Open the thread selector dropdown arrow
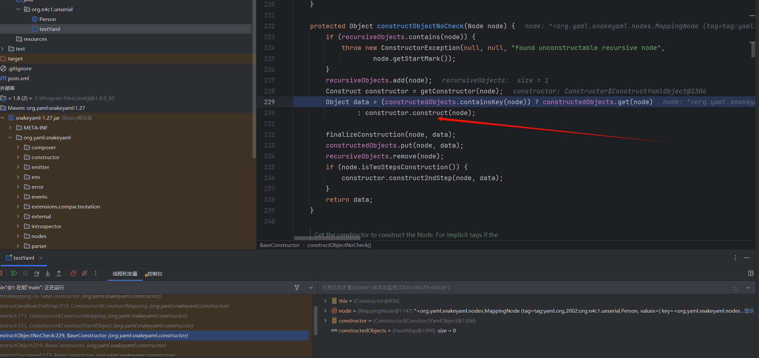Screen dimensions: 759x358 pos(311,288)
